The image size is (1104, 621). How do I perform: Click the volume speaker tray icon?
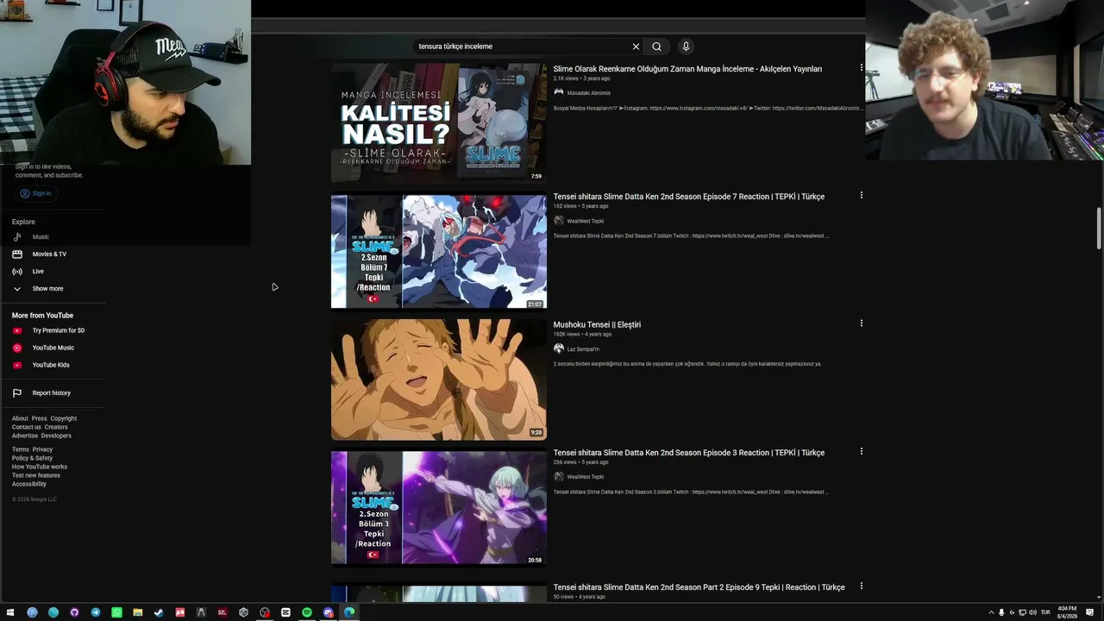click(1033, 612)
